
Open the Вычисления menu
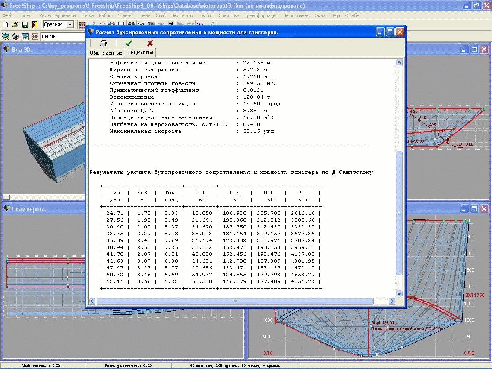click(296, 15)
